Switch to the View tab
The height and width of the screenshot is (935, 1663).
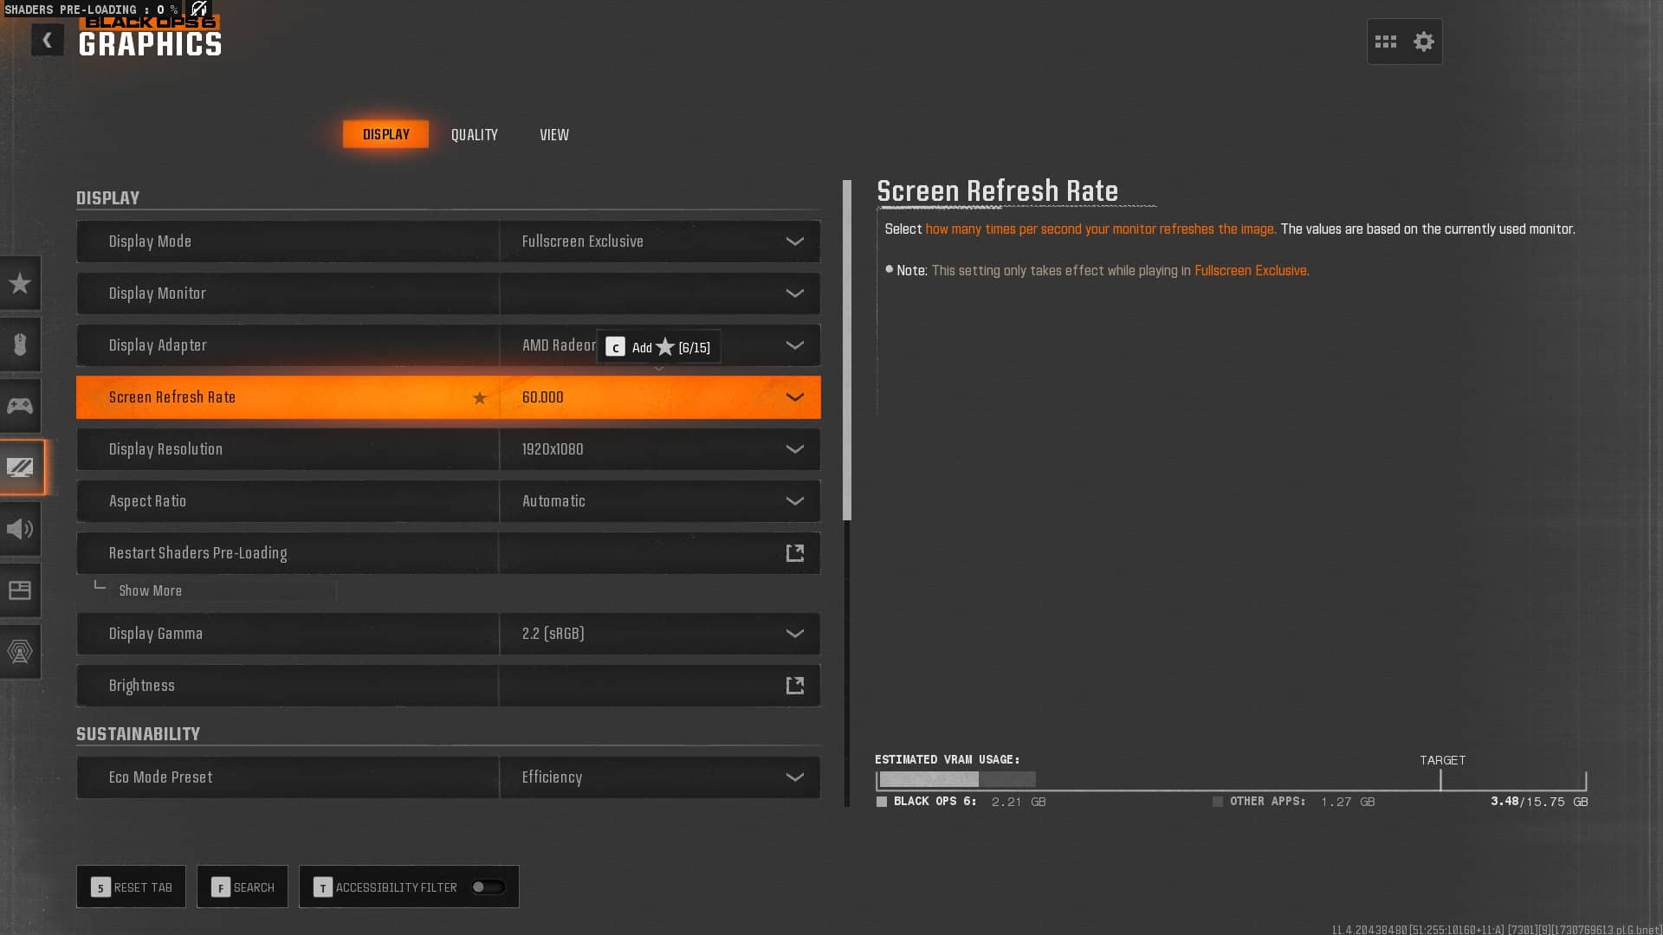(x=554, y=134)
